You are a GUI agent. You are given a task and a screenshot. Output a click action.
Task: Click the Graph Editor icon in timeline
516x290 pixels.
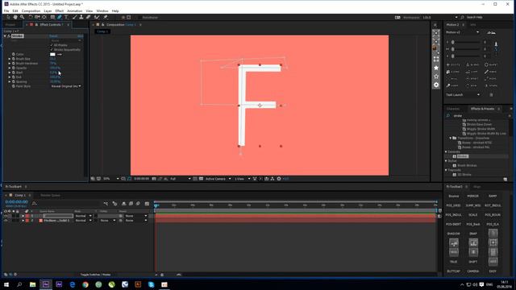coord(147,204)
